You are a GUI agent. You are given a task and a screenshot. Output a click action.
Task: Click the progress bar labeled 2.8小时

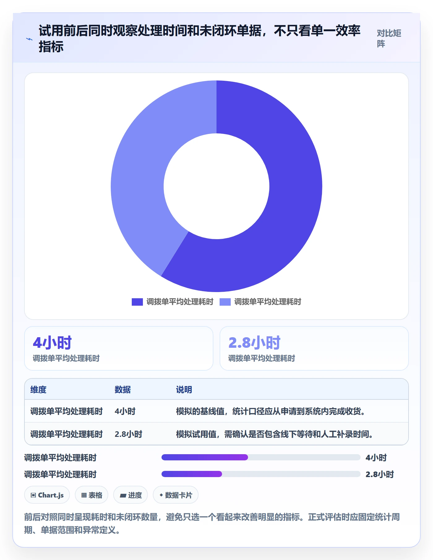pos(261,474)
